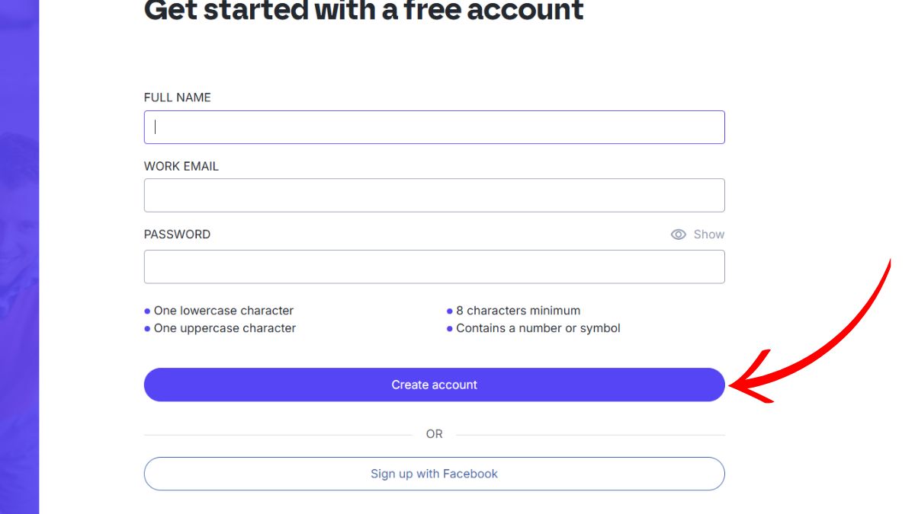Screen dimensions: 915x514
Task: Choose Sign up with Facebook
Action: (x=434, y=474)
